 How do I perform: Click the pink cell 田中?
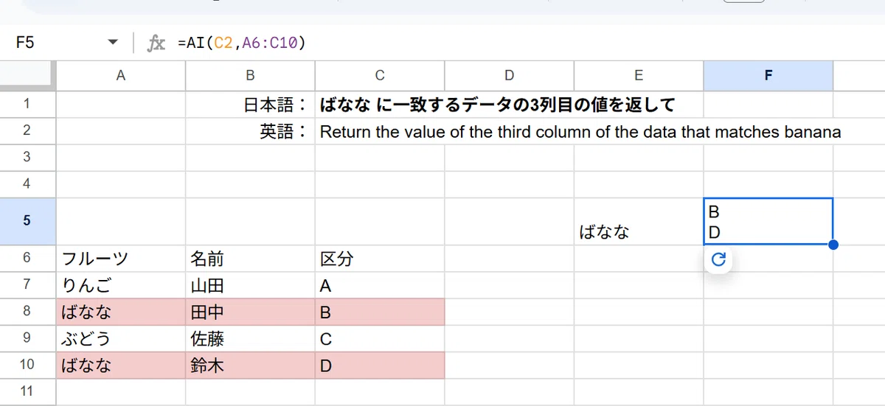(250, 312)
